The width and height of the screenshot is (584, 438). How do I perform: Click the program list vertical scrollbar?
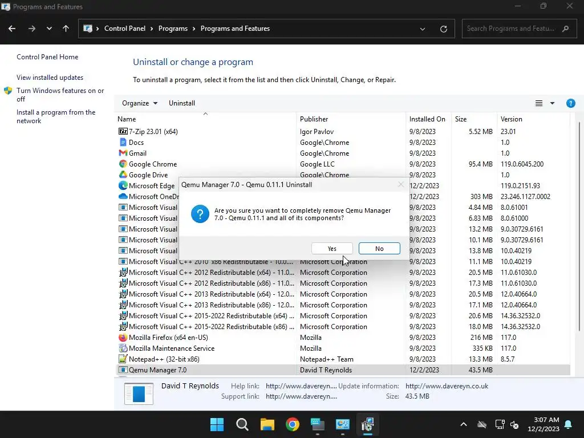579,226
